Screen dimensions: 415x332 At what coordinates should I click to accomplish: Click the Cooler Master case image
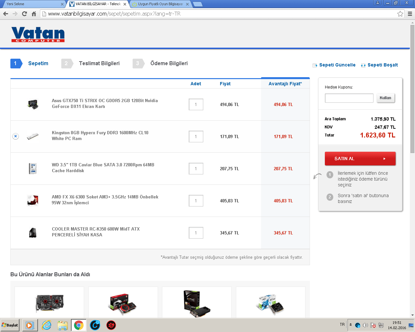[33, 233]
